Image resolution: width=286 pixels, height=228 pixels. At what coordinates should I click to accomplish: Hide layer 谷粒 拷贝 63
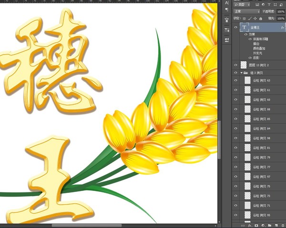pos(235,80)
